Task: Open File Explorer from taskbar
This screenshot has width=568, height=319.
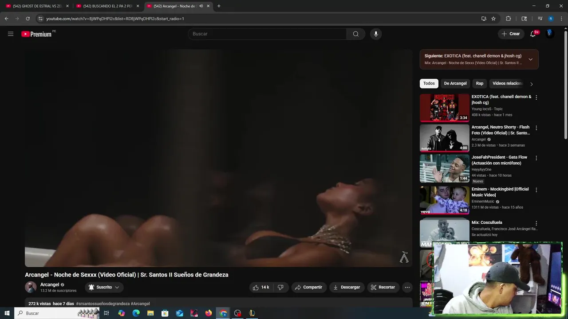Action: (x=150, y=313)
